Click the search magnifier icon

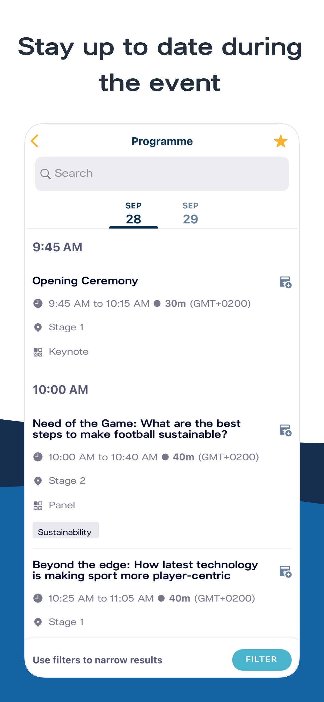[45, 174]
